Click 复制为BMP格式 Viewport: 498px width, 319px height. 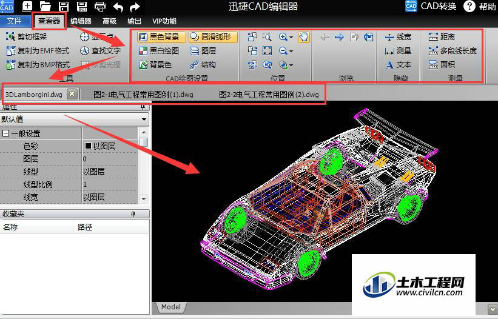(x=38, y=65)
